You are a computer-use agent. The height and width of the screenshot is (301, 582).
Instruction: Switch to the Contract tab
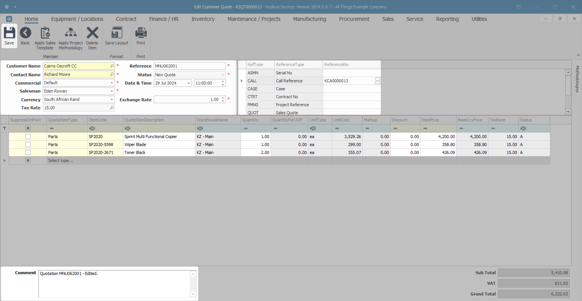tap(126, 19)
